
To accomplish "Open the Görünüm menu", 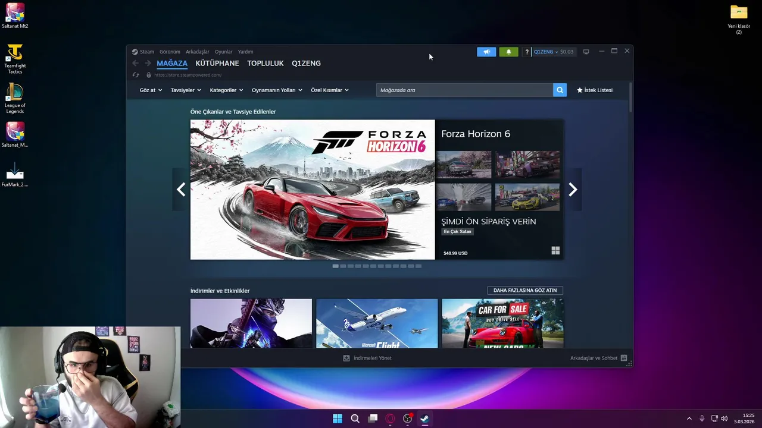I will [170, 52].
